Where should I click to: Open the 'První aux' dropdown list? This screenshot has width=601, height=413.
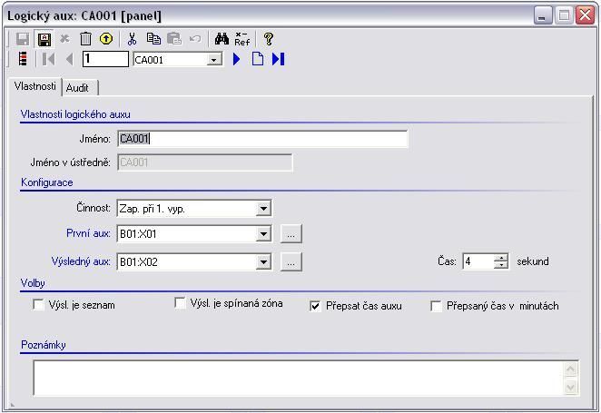(x=263, y=234)
